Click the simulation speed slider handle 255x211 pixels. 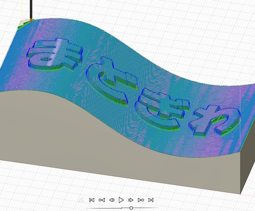tap(131, 208)
